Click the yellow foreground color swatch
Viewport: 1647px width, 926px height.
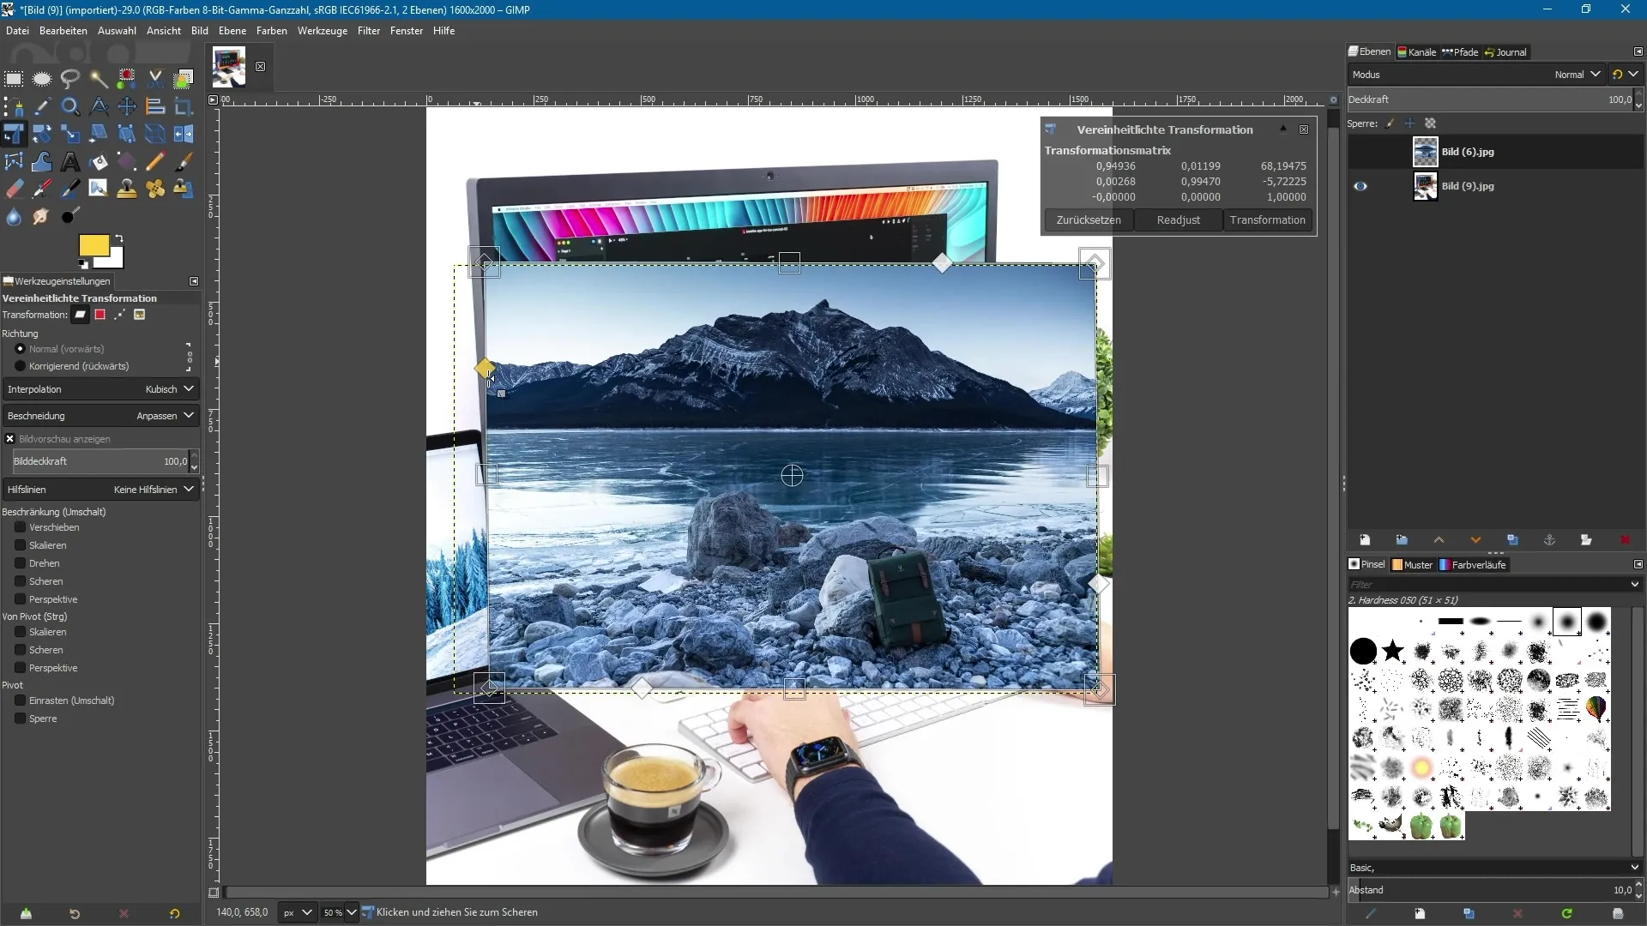click(x=94, y=246)
